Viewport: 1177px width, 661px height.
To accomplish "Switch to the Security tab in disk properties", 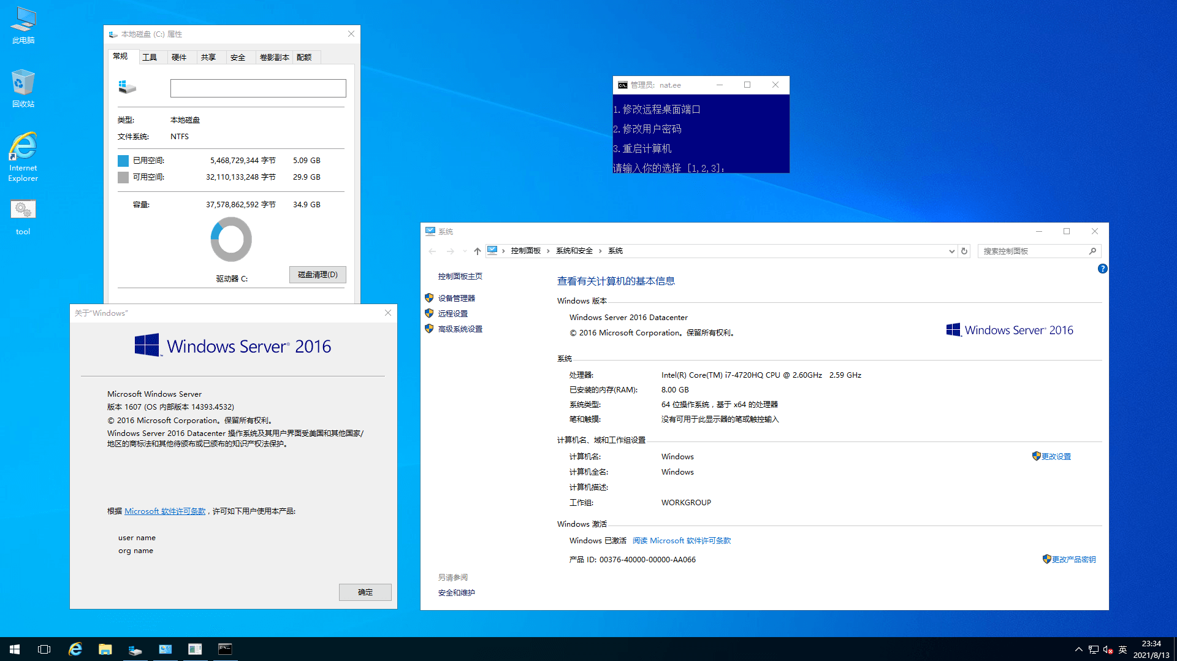I will click(238, 57).
